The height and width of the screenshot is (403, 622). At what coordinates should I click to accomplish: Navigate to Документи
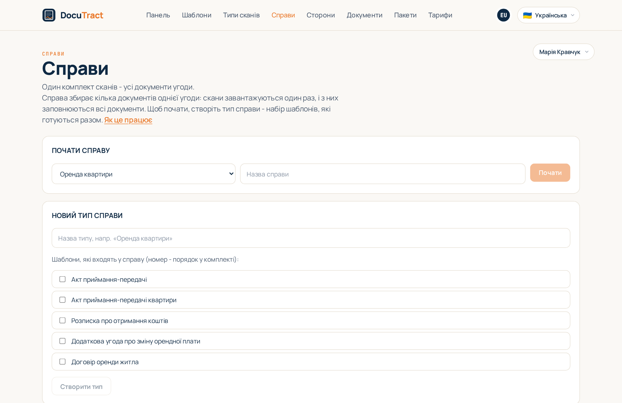364,15
